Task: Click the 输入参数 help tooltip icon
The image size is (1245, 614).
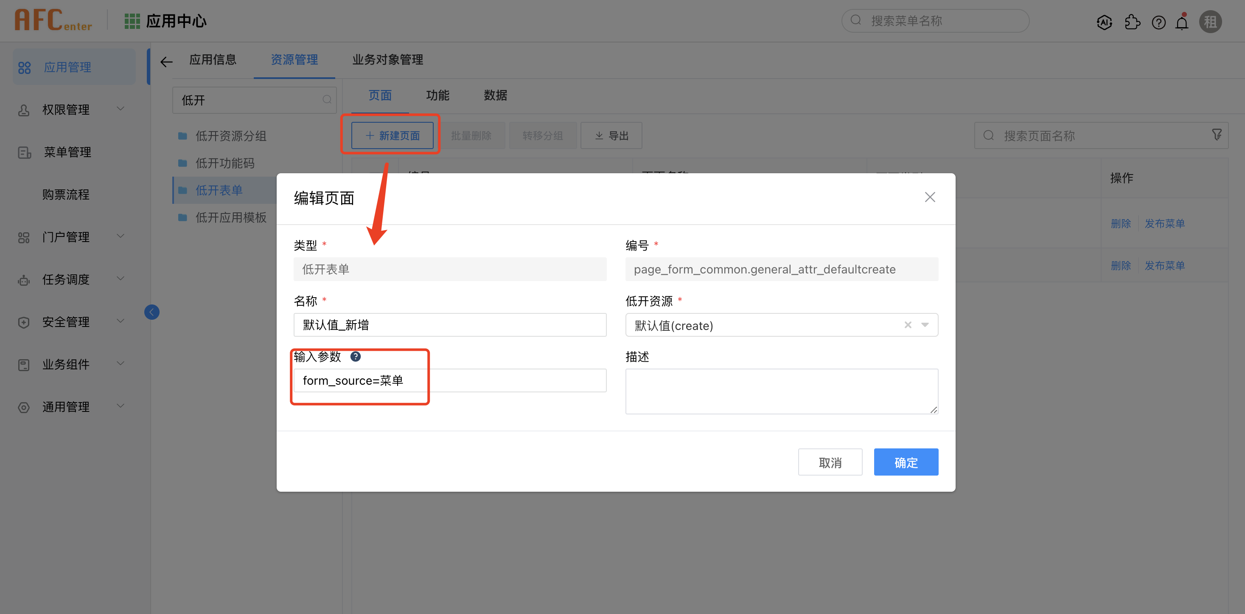Action: (355, 356)
